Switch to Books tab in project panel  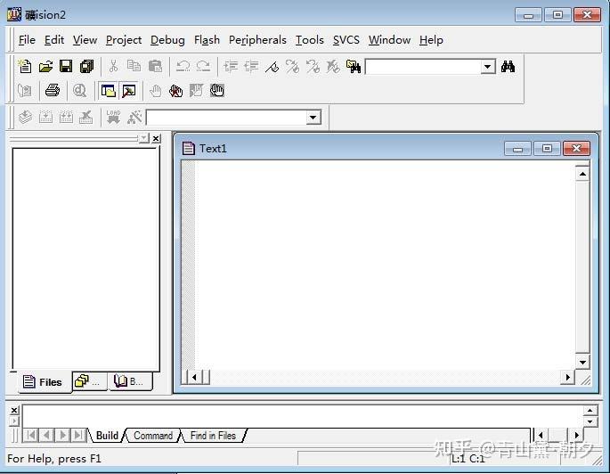pyautogui.click(x=130, y=380)
